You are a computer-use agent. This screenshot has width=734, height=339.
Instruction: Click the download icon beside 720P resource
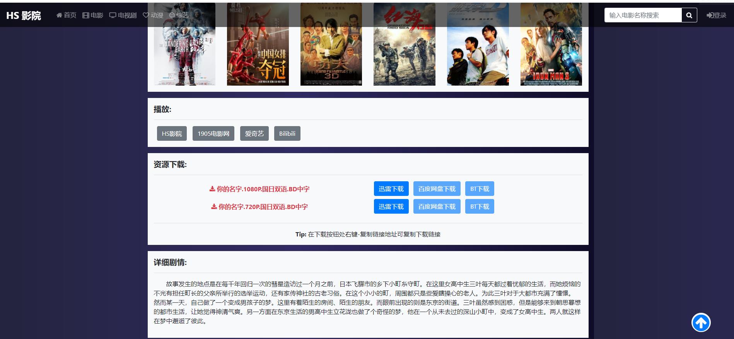pos(214,207)
